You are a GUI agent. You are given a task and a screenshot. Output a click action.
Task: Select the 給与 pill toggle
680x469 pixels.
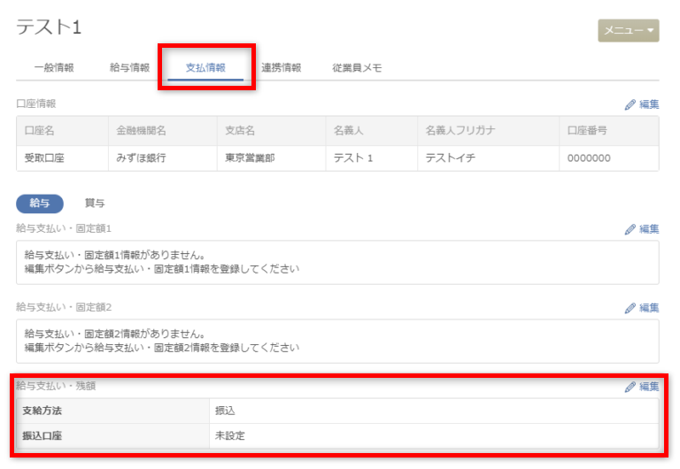[40, 203]
